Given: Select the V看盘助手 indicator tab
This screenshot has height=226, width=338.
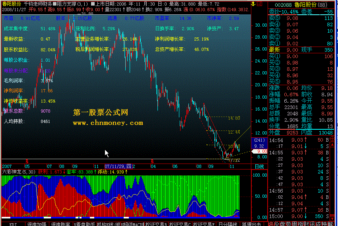Looking at the screenshot, I should point(84,224).
